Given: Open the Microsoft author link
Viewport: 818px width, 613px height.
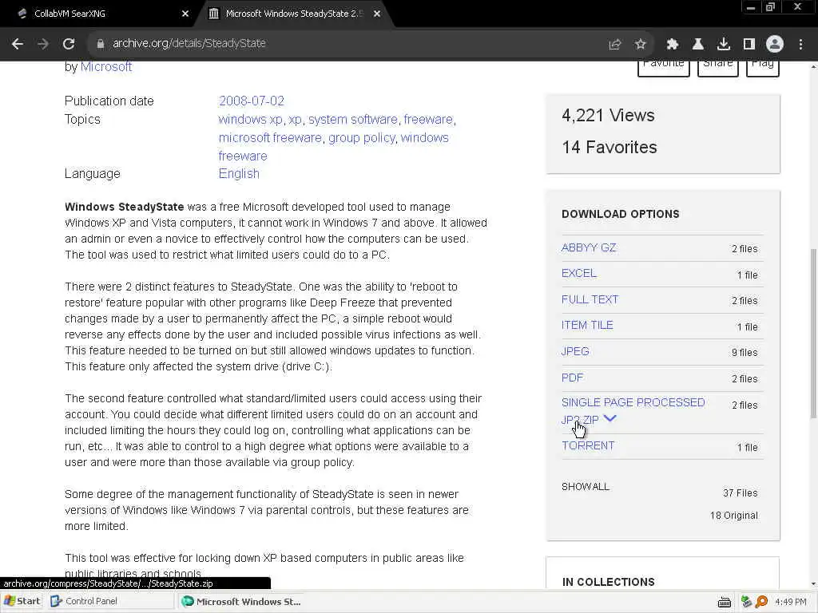Looking at the screenshot, I should (106, 67).
